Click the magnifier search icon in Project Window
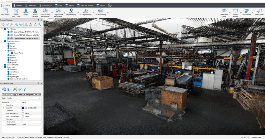Screen dimensions: 265x139 40,25
